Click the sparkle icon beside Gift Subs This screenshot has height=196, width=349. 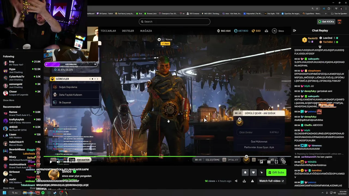pyautogui.click(x=261, y=172)
